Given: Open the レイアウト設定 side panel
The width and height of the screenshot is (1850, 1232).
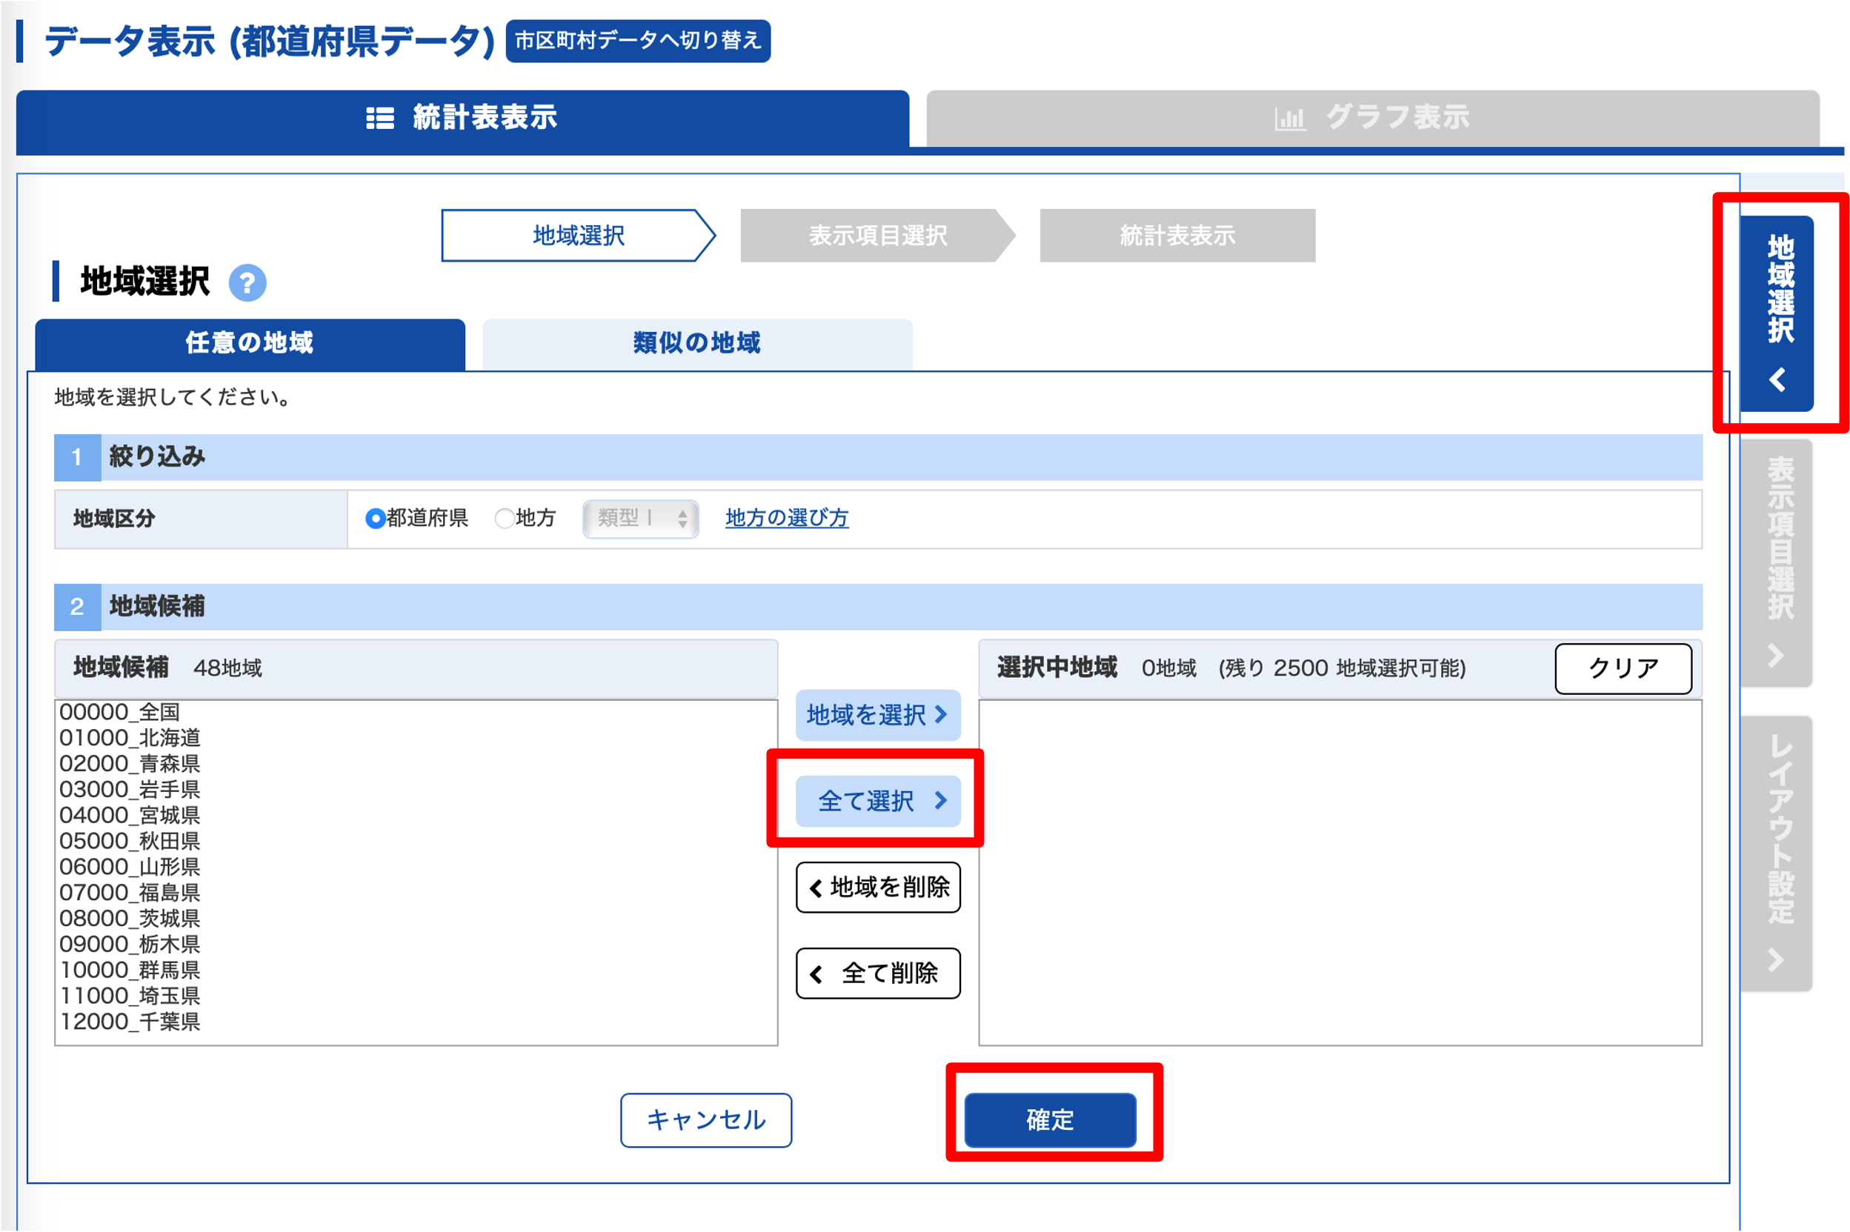Looking at the screenshot, I should click(1776, 848).
